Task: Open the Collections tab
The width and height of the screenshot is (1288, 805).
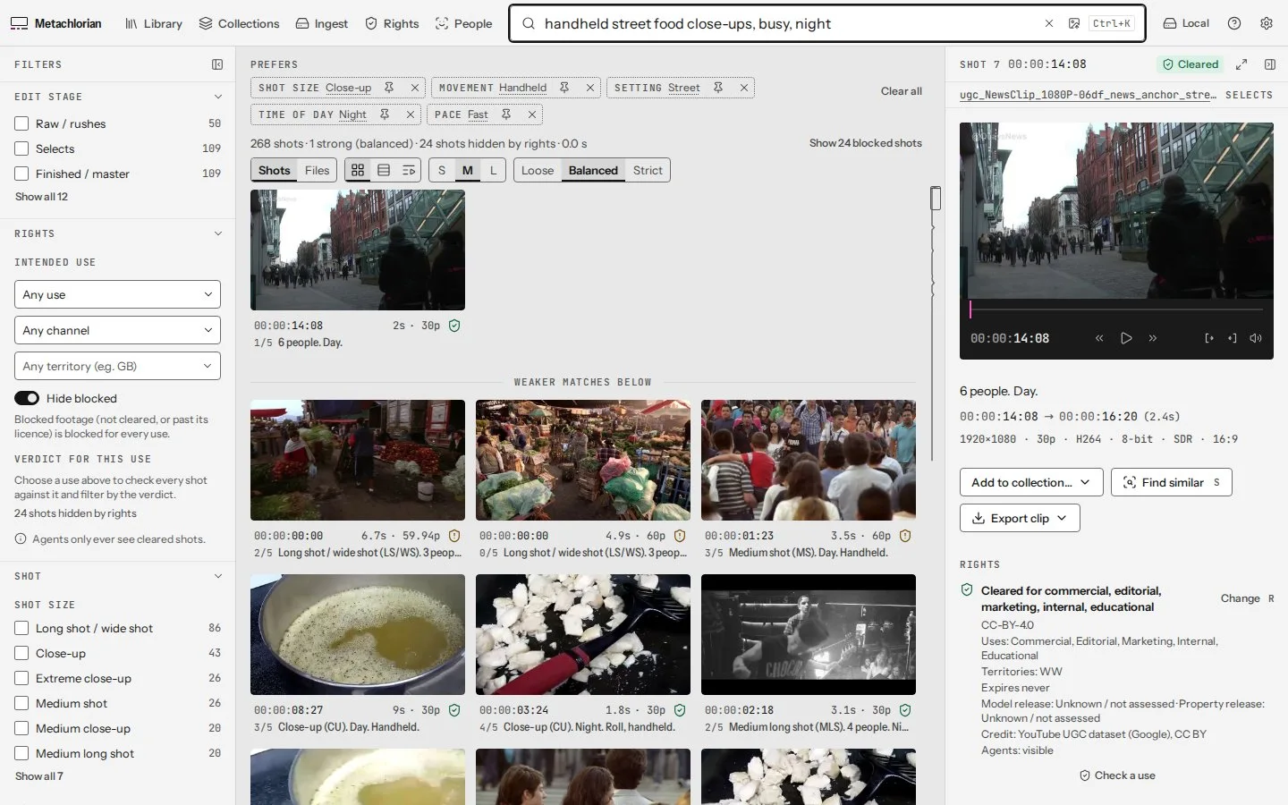Action: pos(239,23)
